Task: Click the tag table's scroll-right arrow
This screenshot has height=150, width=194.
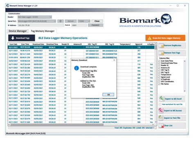Action: pyautogui.click(x=153, y=125)
